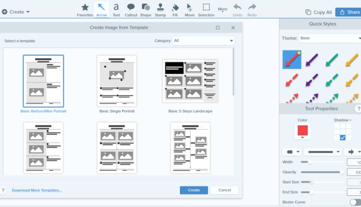
Task: Click the Share button
Action: 348,12
